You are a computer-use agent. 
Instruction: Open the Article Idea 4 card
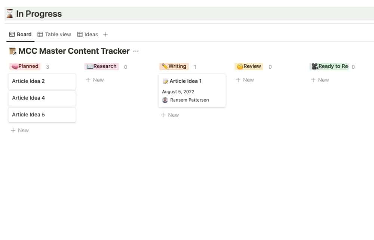(x=42, y=98)
